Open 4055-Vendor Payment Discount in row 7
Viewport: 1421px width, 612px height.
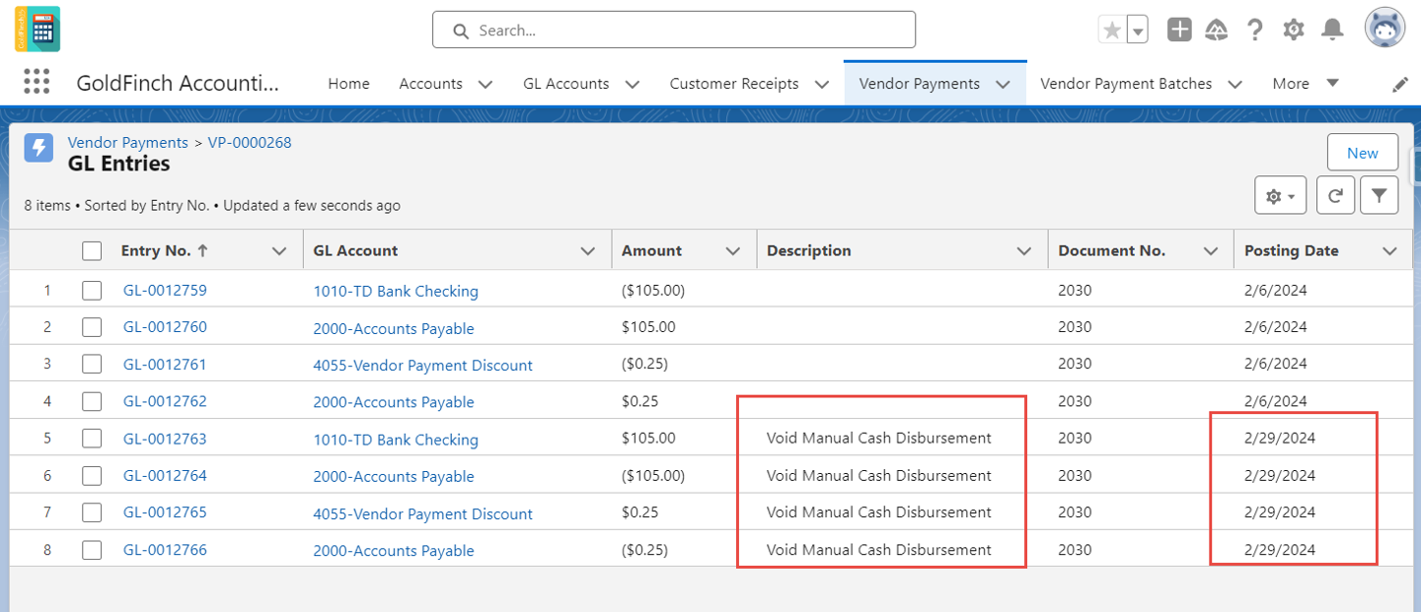click(x=422, y=513)
